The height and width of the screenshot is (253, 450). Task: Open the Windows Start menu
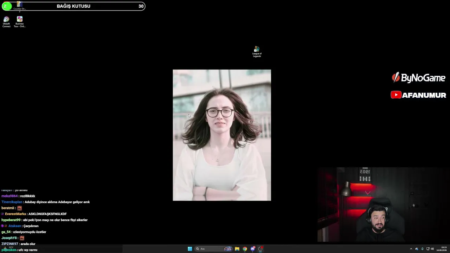click(x=190, y=249)
